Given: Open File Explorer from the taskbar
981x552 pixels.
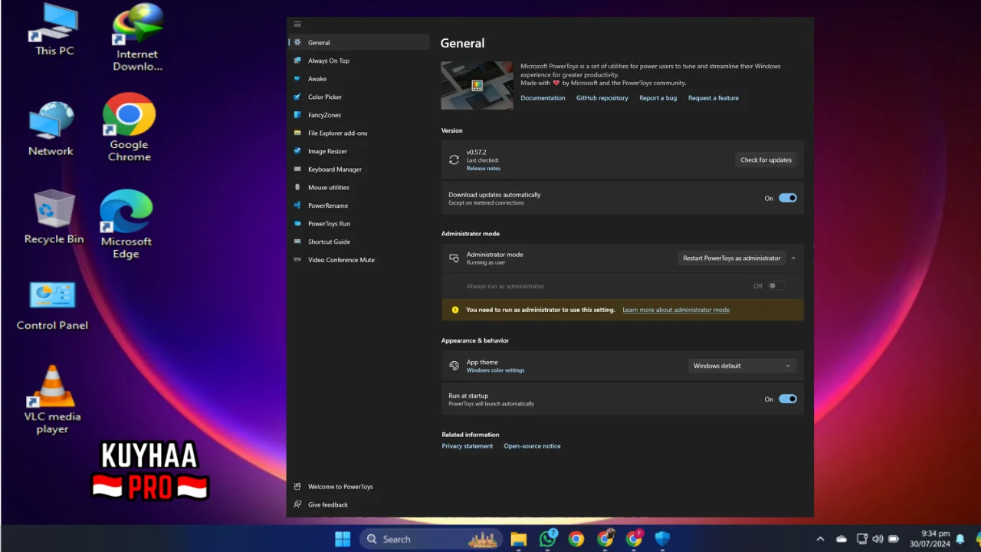Looking at the screenshot, I should (519, 539).
